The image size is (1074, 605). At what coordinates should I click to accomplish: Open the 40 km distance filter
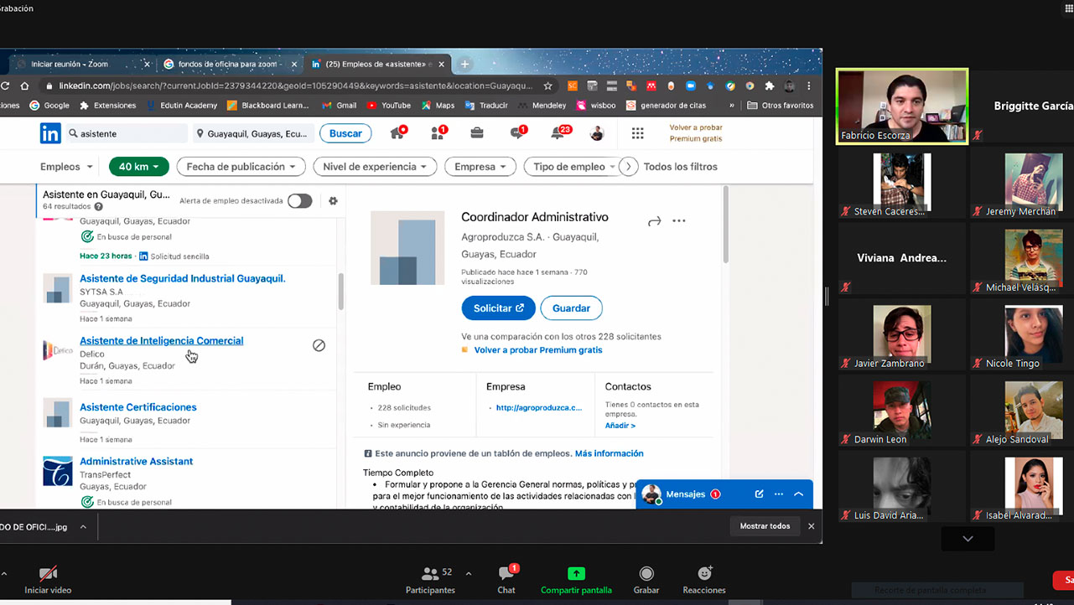(x=138, y=167)
